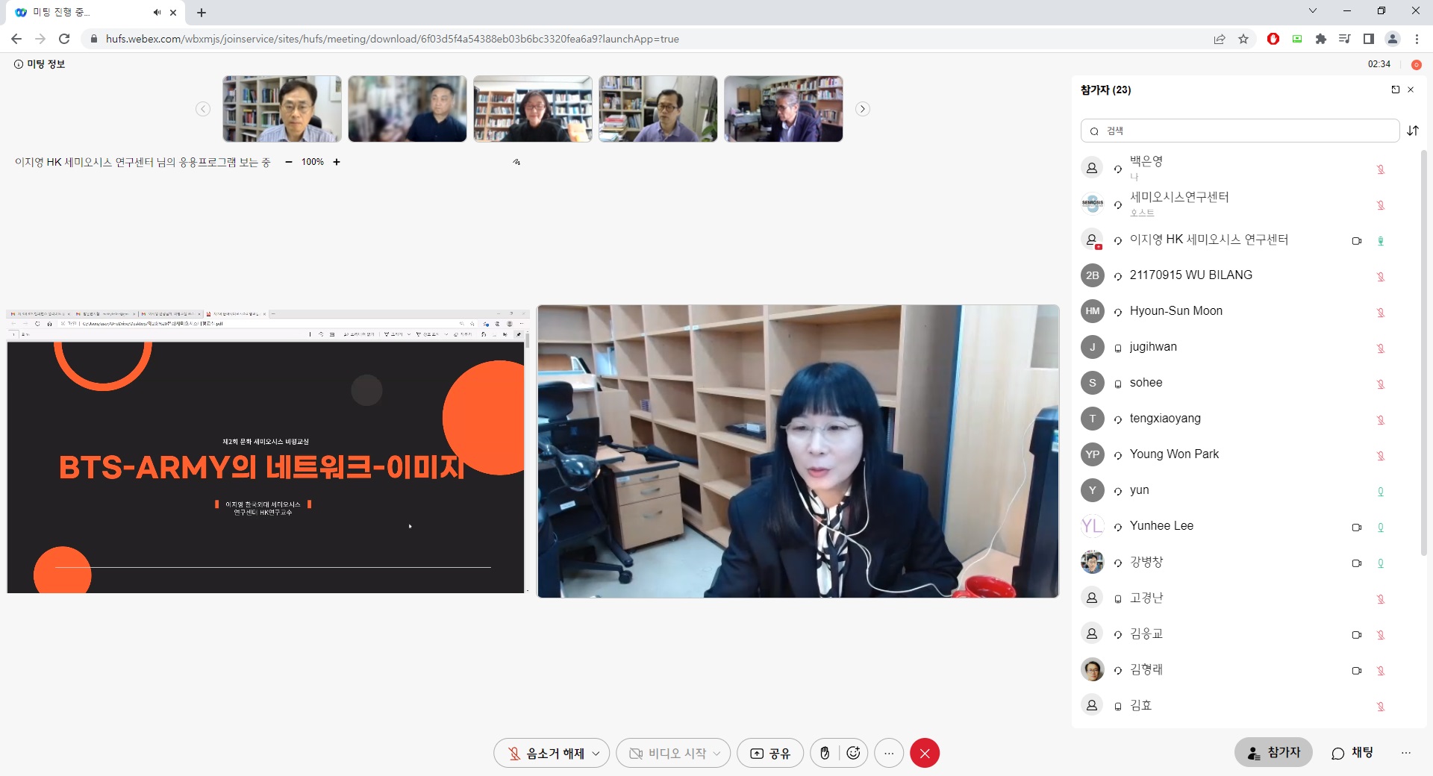
Task: Toggle the 참가자 panel button
Action: pyautogui.click(x=1273, y=753)
